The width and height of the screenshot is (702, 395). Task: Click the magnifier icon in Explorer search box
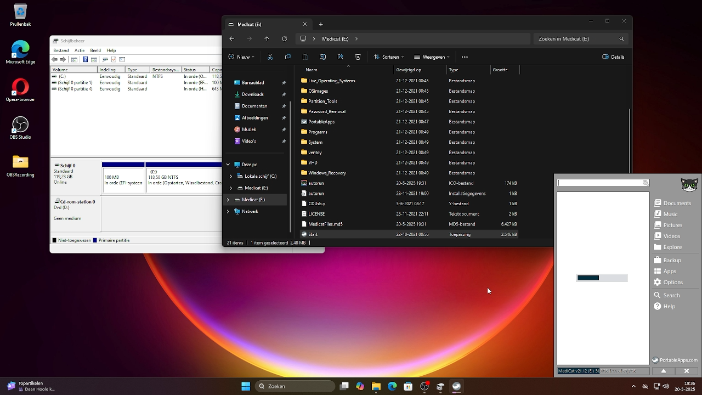point(621,39)
